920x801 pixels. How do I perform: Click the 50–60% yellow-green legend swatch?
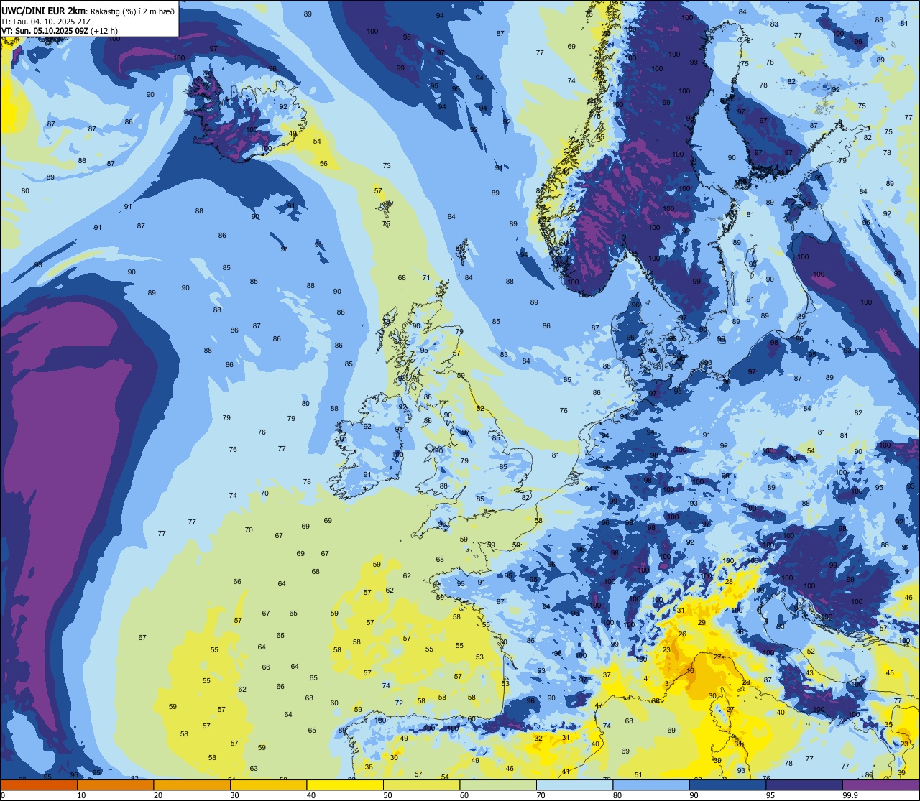421,784
